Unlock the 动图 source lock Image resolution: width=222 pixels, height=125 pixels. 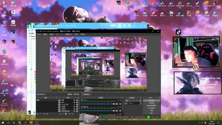pos(77,100)
